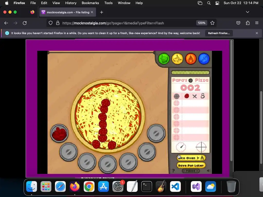
Task: Open Safari from the Dock
Action: click(x=60, y=186)
